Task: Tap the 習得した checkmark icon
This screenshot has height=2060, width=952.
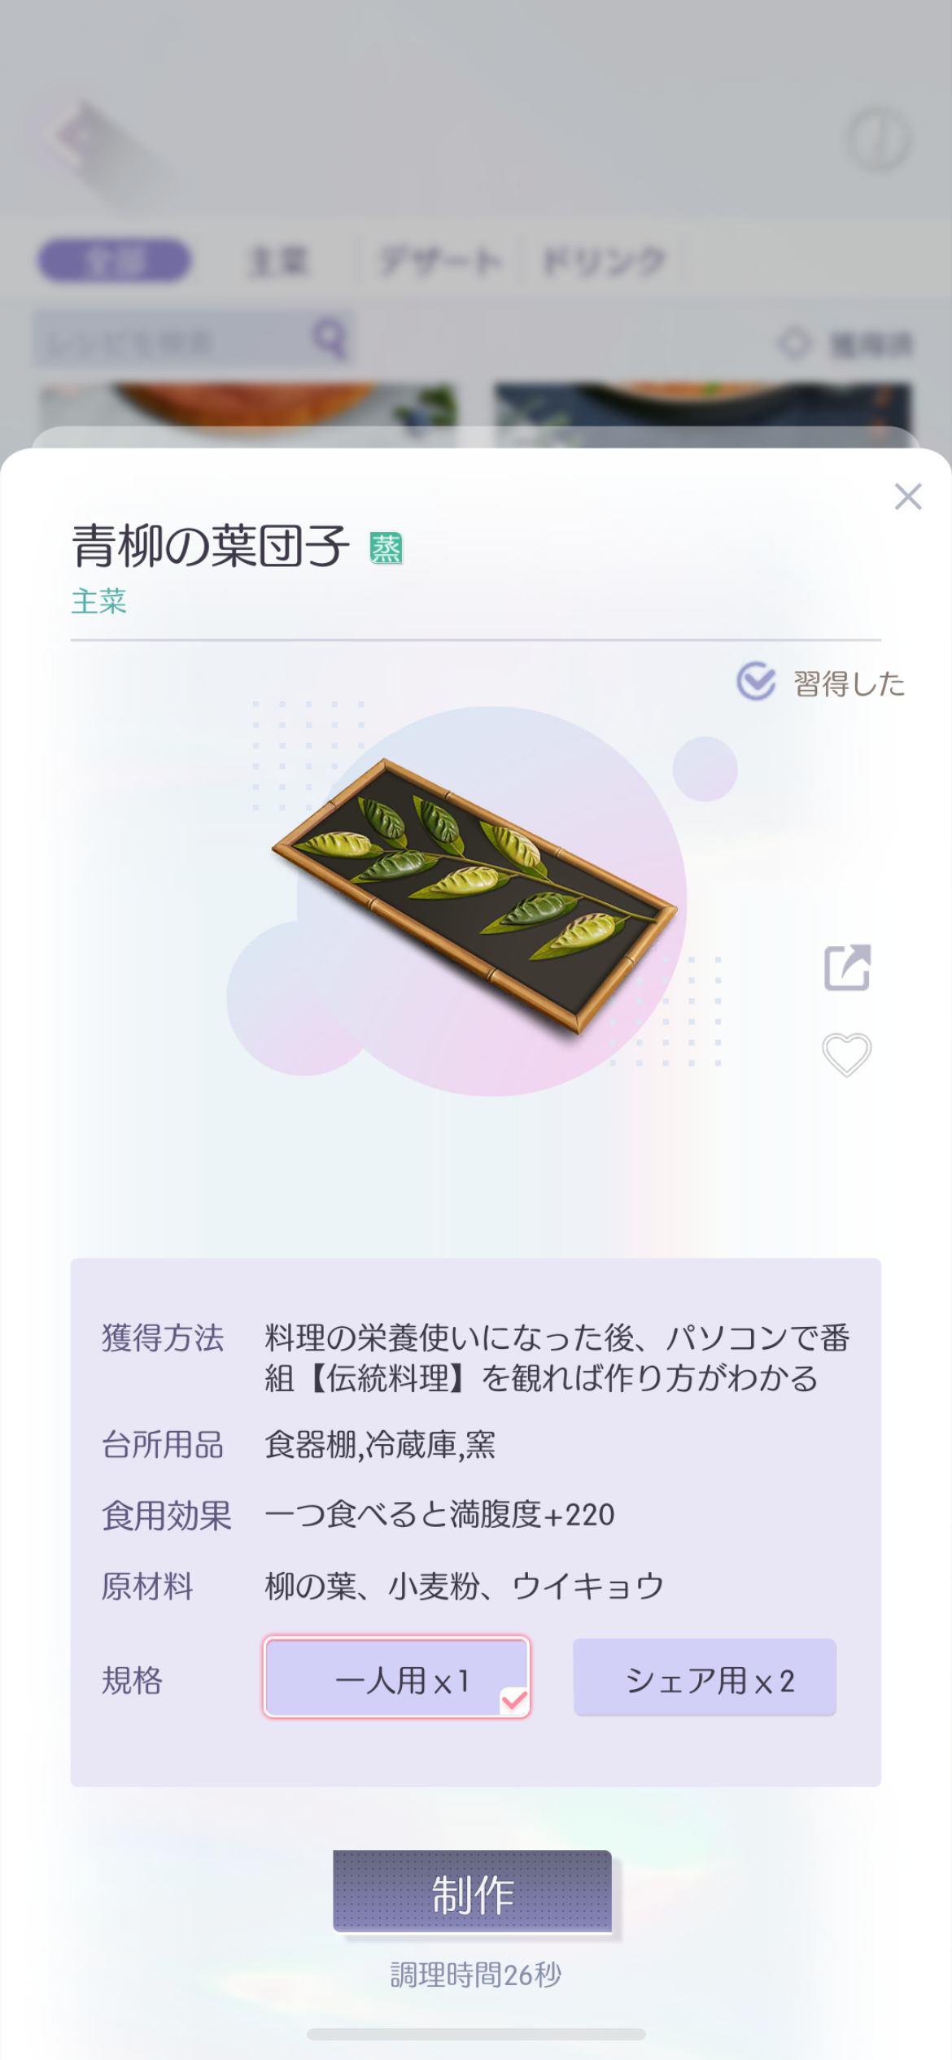Action: 756,681
